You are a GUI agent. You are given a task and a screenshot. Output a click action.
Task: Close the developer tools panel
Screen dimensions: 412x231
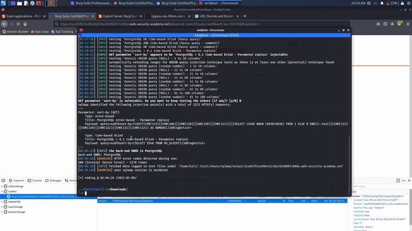click(x=409, y=180)
